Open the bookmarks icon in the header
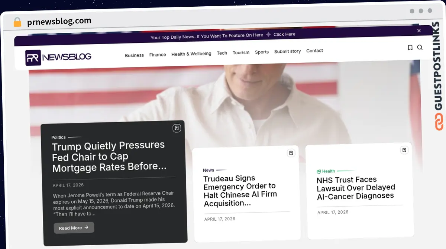The width and height of the screenshot is (446, 249). tap(410, 48)
